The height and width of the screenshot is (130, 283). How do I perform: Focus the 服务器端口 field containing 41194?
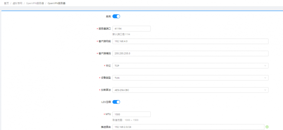[x=131, y=29]
